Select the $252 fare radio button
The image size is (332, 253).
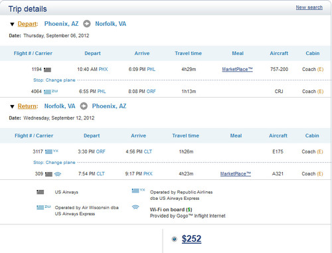(175, 239)
